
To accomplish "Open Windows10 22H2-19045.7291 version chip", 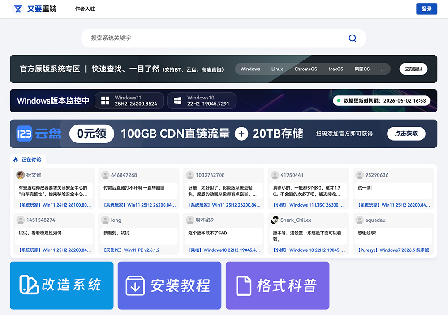I will click(x=202, y=101).
